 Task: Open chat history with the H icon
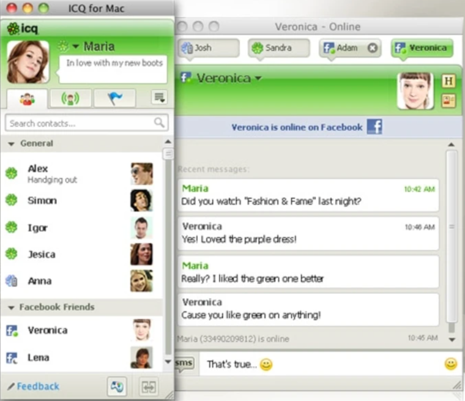tap(449, 81)
